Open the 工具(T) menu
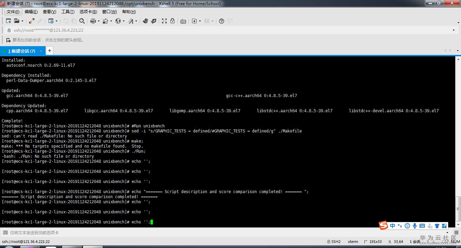461x248 pixels. coord(68,12)
